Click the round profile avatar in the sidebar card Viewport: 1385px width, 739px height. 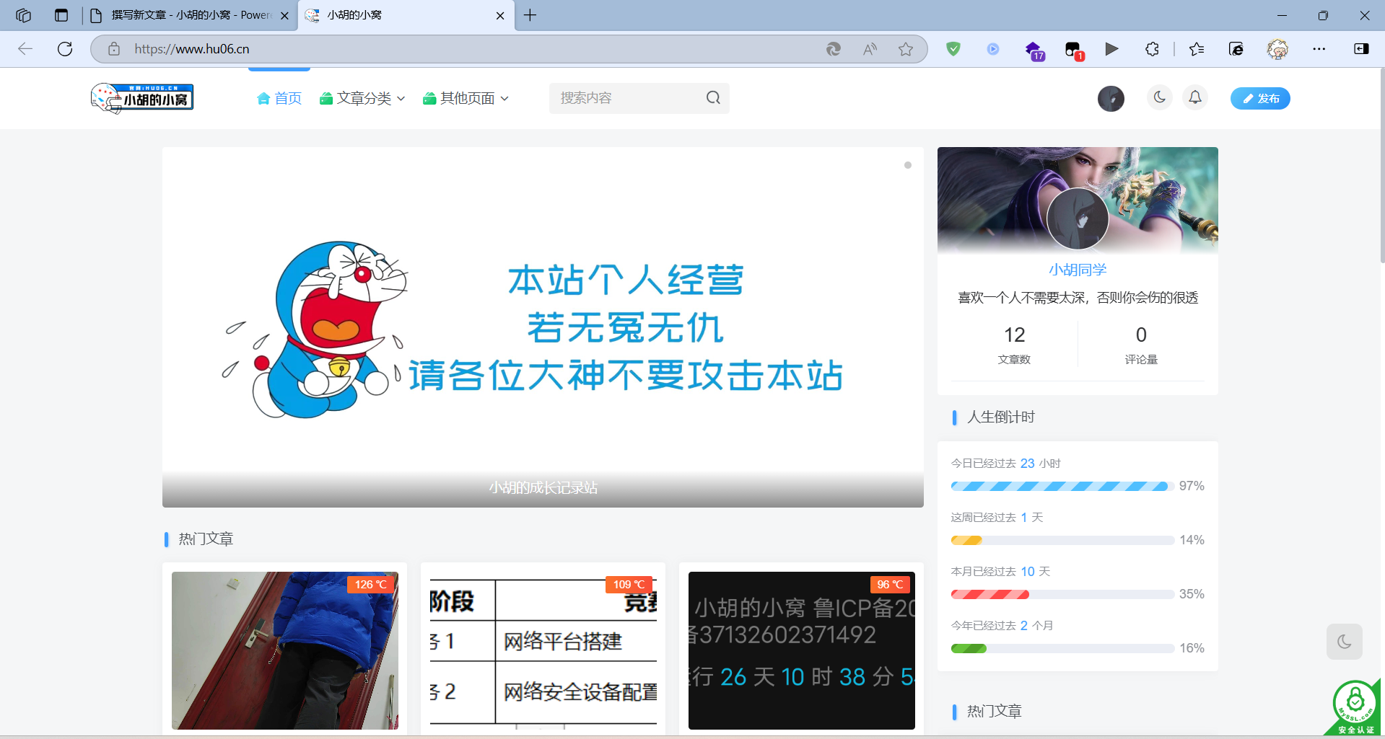pyautogui.click(x=1078, y=218)
